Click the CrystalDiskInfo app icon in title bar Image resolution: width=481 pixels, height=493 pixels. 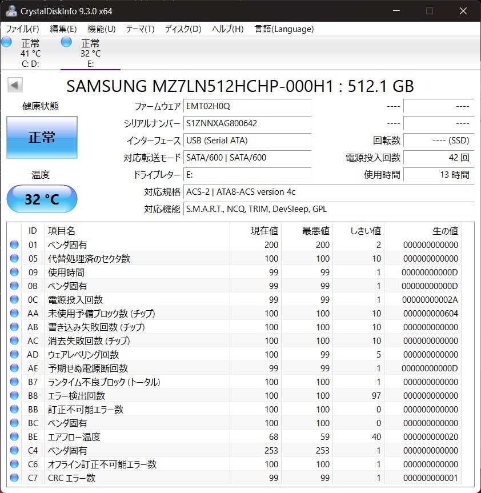11,11
